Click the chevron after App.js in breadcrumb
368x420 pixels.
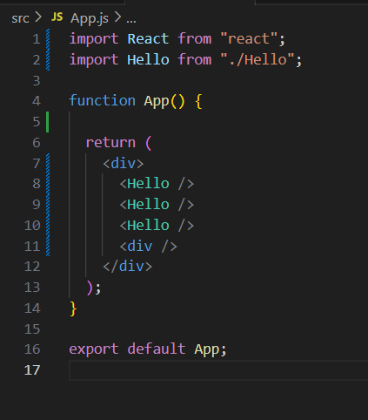pos(117,17)
